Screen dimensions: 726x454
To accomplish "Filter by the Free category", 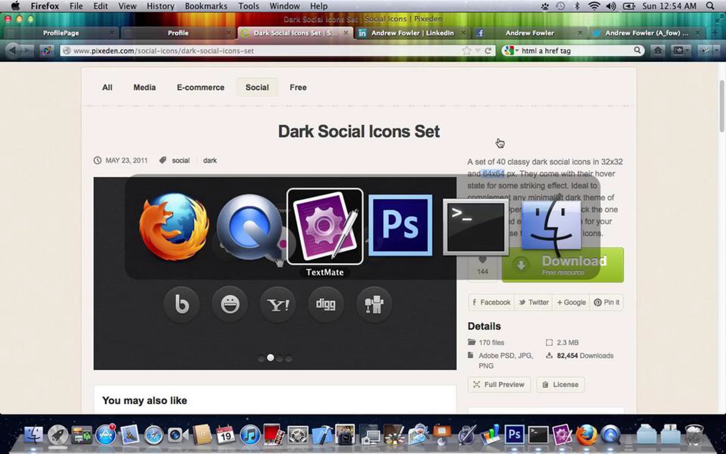I will point(298,87).
